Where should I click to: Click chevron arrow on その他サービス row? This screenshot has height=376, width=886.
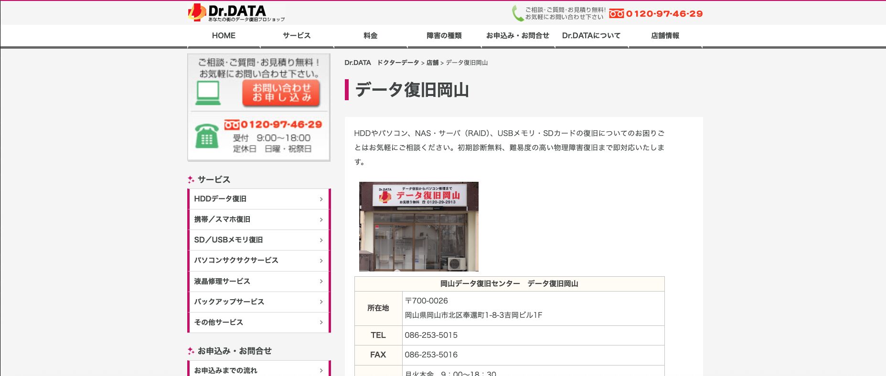(x=321, y=323)
